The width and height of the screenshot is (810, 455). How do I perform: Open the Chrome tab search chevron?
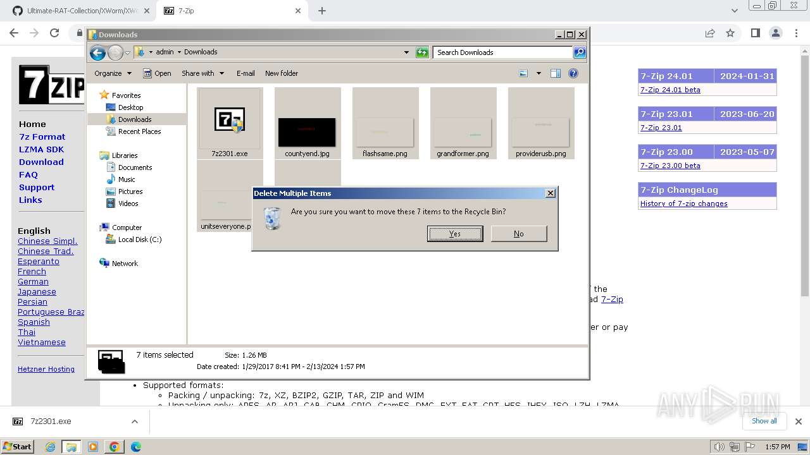(x=734, y=11)
